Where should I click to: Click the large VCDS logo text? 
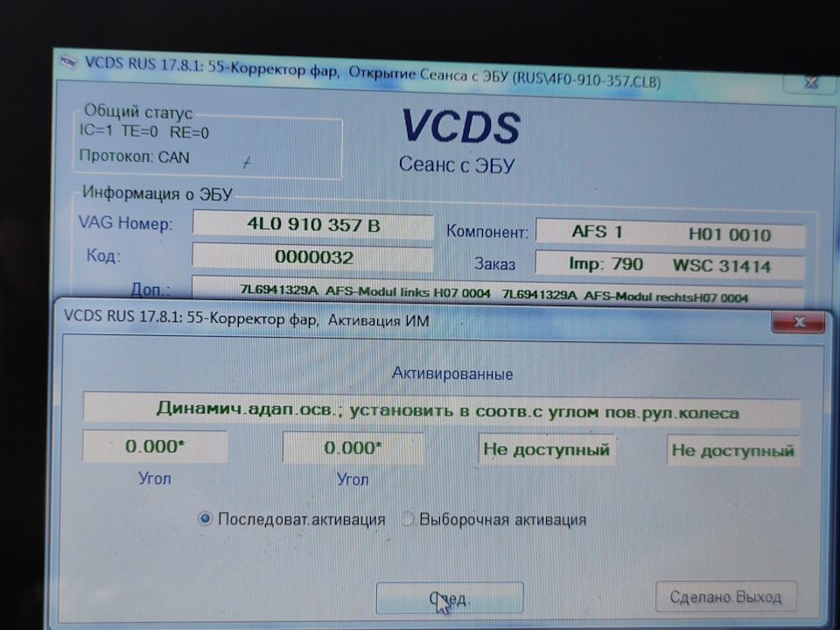[461, 126]
